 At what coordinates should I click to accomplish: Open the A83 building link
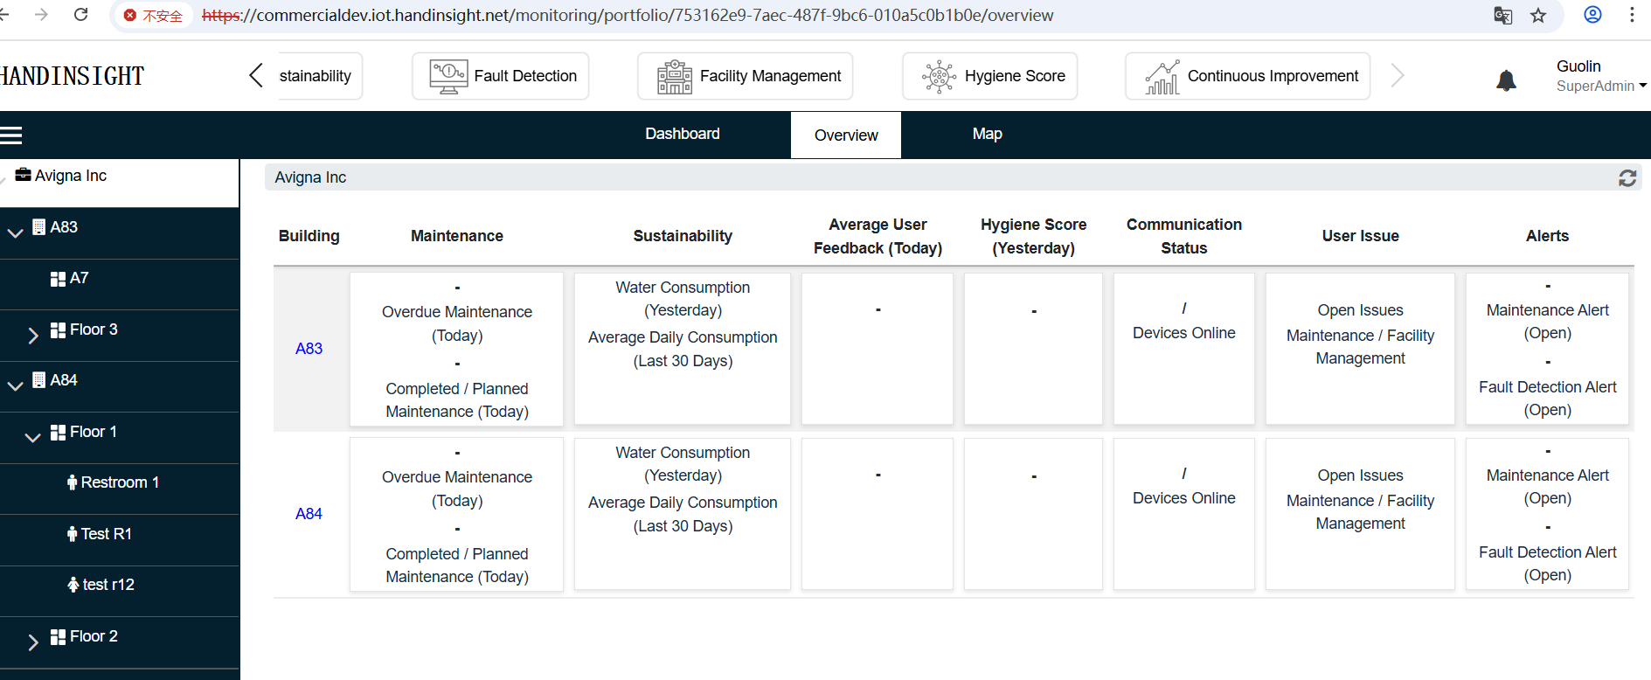coord(309,348)
